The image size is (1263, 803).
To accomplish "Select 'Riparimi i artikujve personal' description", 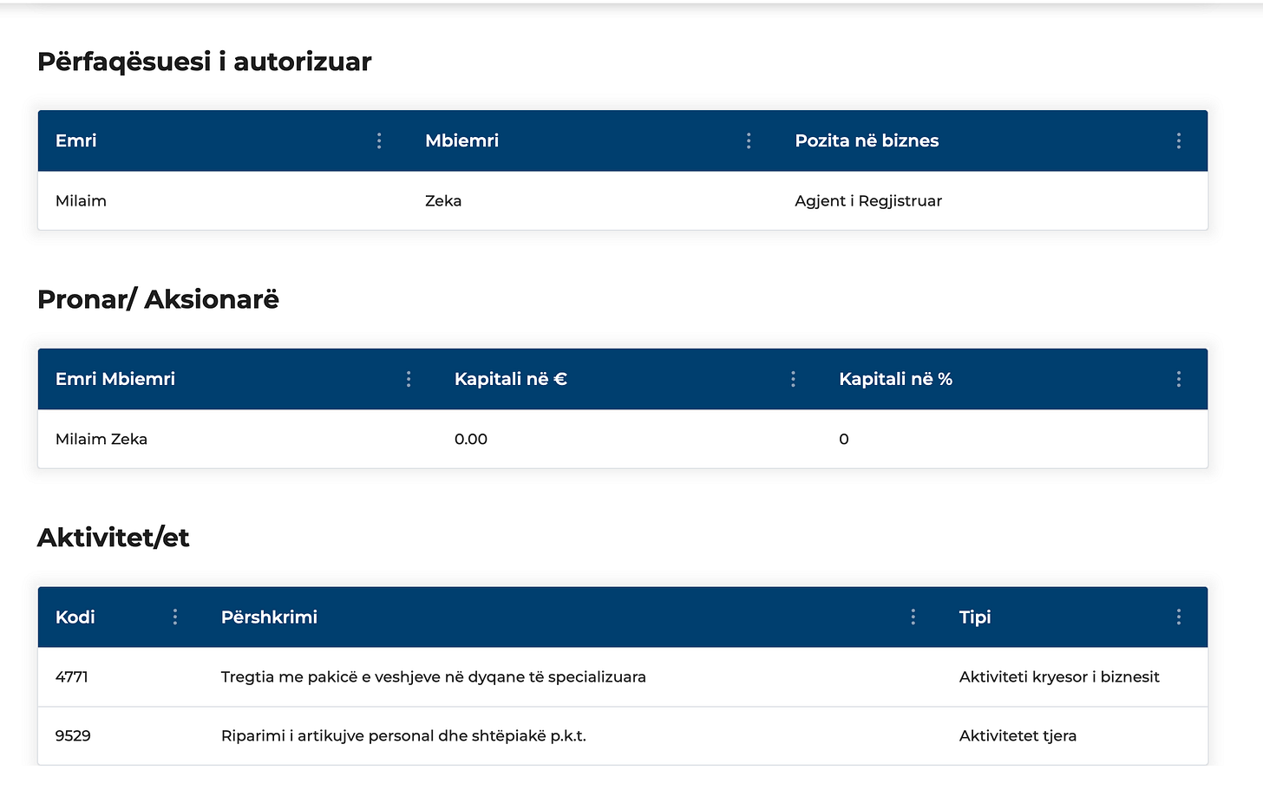I will [x=403, y=735].
